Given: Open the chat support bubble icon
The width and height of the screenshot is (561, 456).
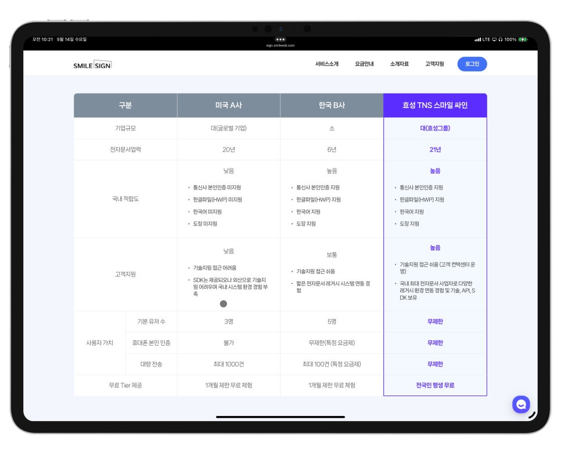Looking at the screenshot, I should 521,404.
